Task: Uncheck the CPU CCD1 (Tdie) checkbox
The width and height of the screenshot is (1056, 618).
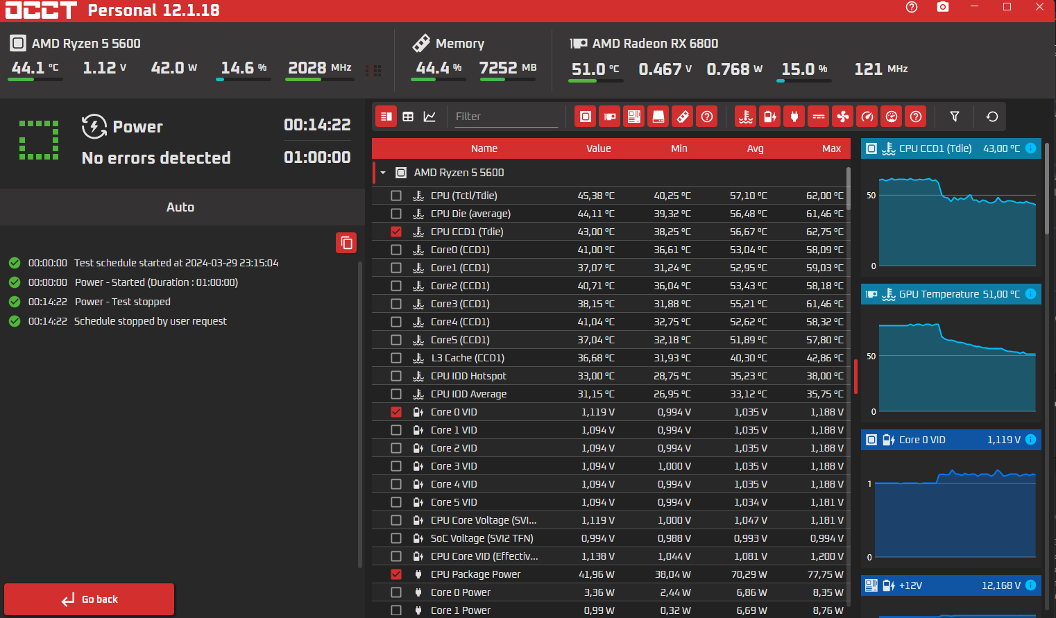Action: click(x=396, y=232)
